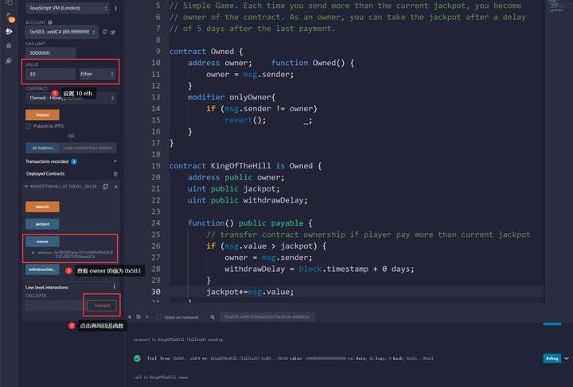573x387 pixels.
Task: Copy the KingOfTheHill contract address
Action: coord(106,187)
